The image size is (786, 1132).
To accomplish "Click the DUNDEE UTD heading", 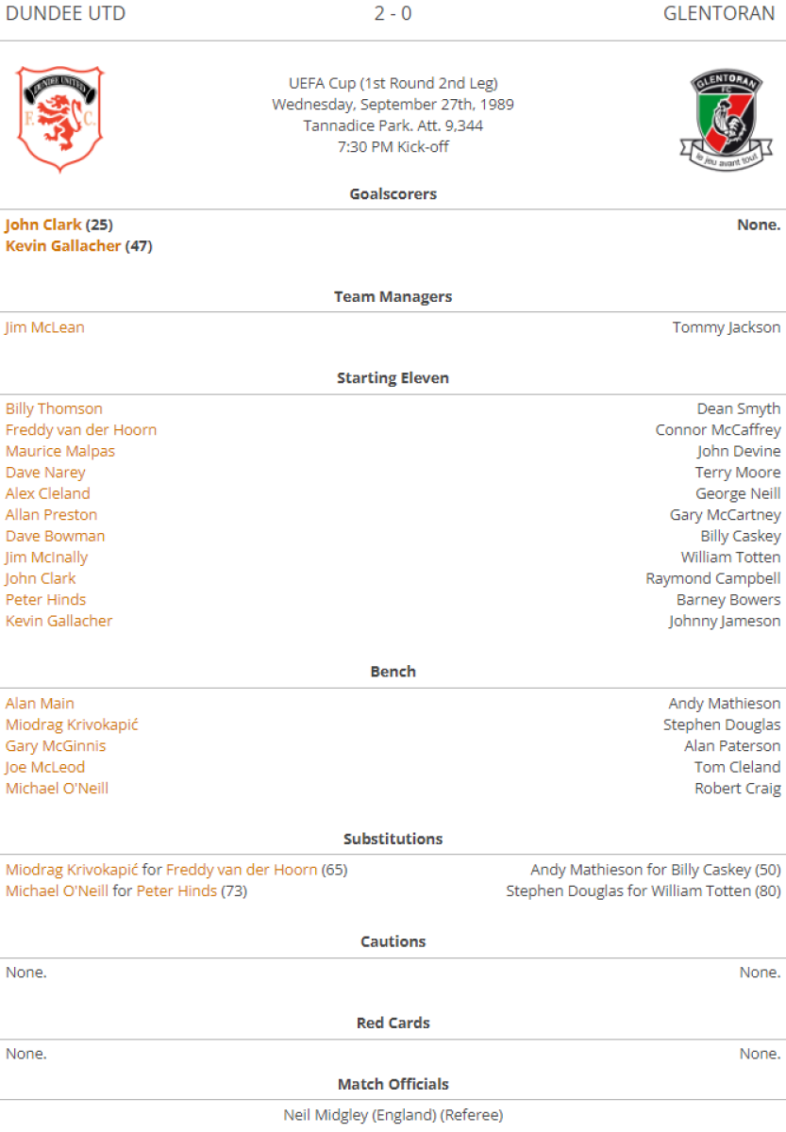I will [64, 13].
